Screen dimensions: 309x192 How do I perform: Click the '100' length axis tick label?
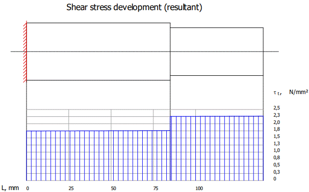(199, 189)
